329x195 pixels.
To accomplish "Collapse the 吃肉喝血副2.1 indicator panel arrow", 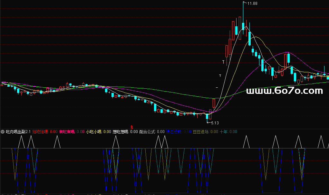I will click(3, 132).
